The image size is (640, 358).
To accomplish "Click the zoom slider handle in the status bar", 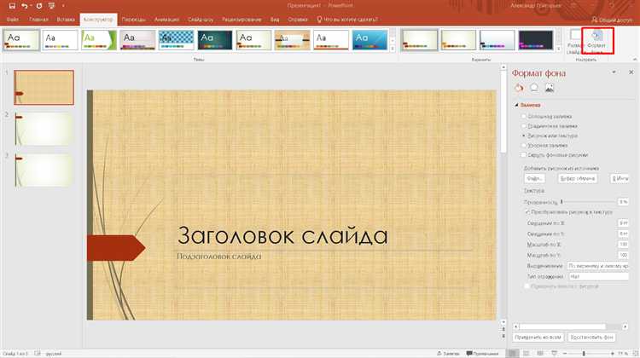I will (584, 354).
